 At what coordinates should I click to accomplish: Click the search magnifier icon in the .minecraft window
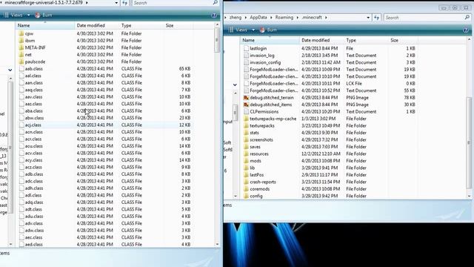click(x=467, y=18)
